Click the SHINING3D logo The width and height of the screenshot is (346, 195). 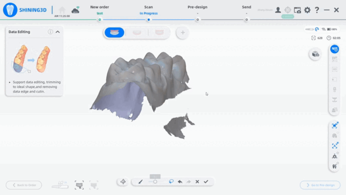click(25, 10)
